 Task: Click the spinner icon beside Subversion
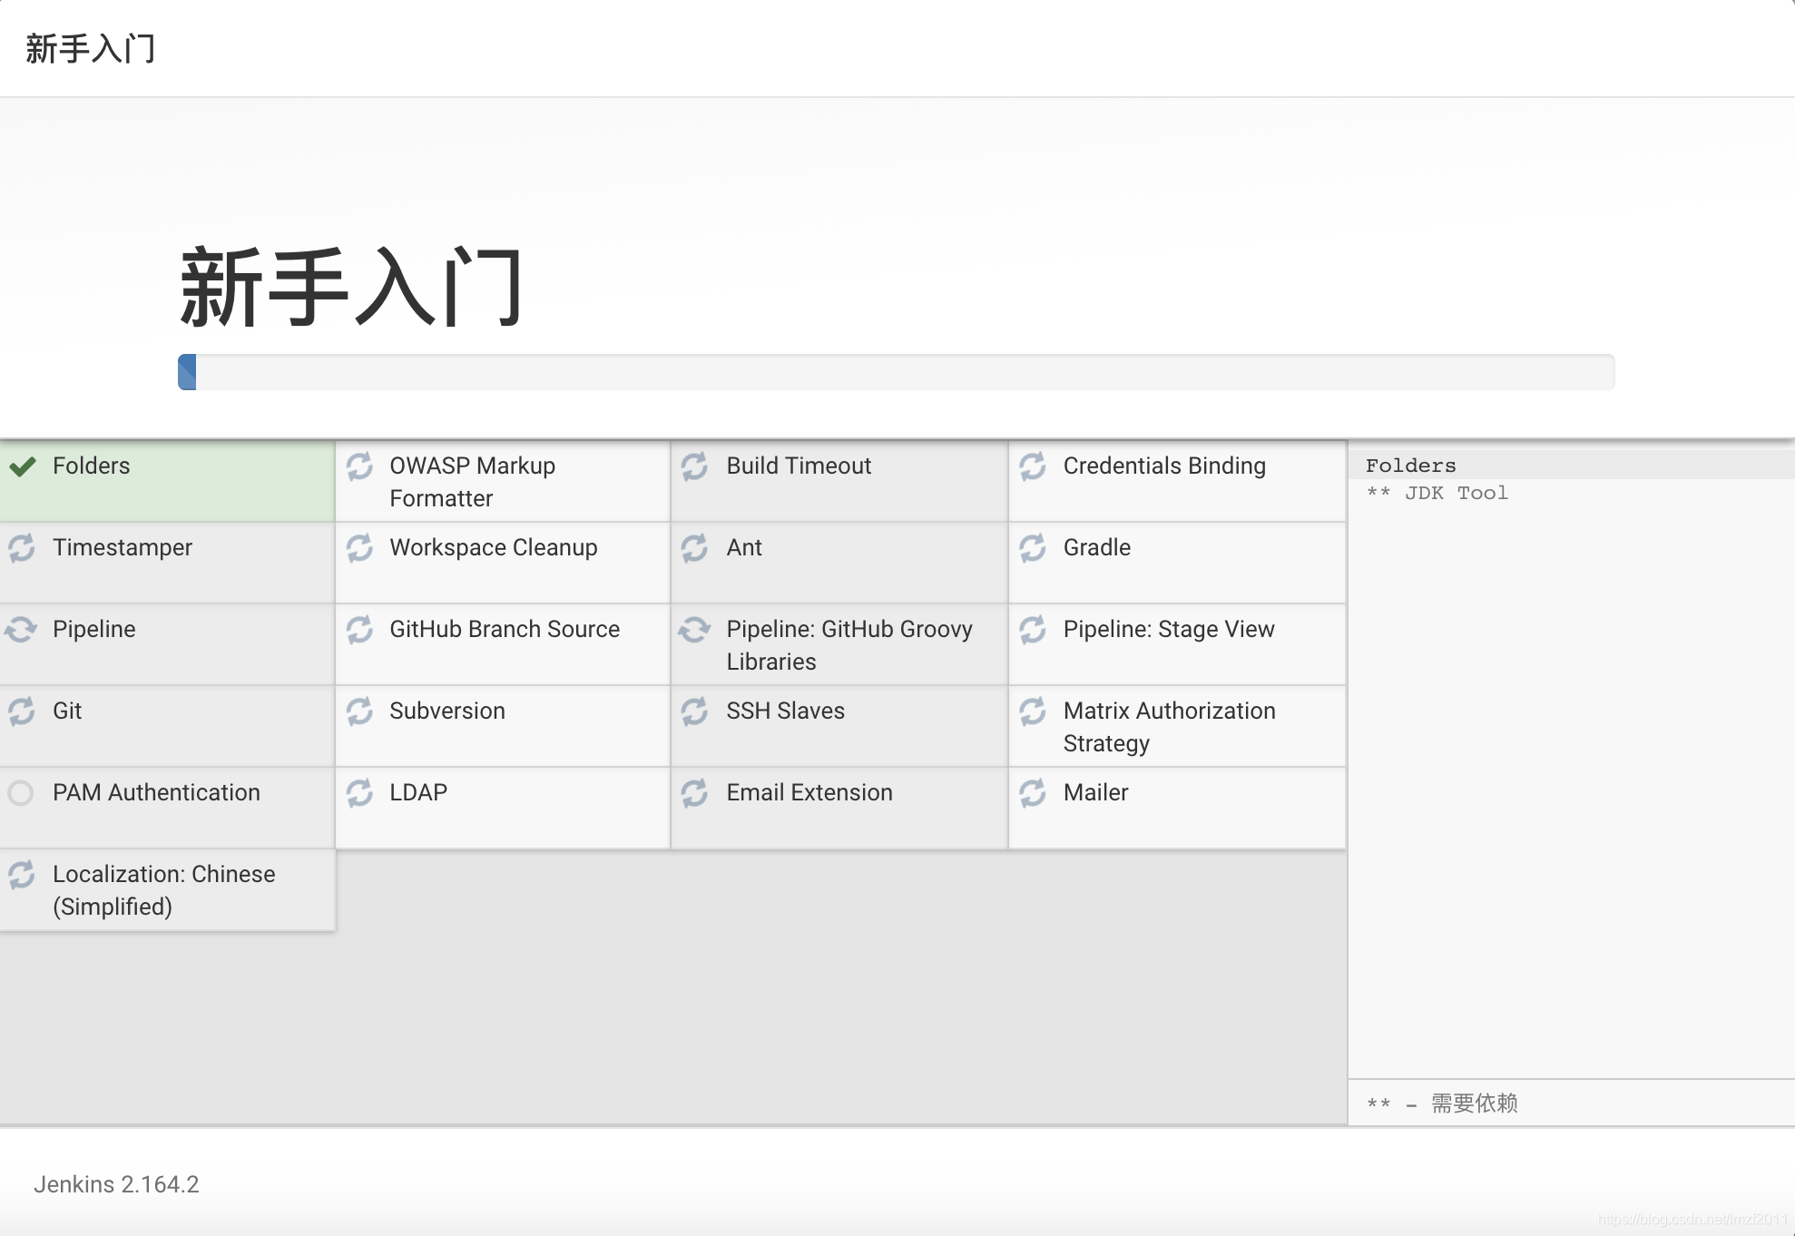[359, 711]
